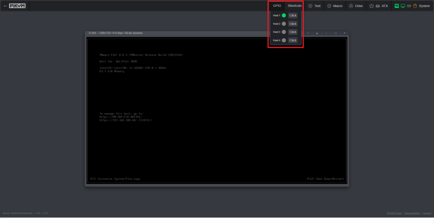Screen dimensions: 434x218
Task: Click the F12 Shut Down/Restart text
Action: (x=325, y=179)
